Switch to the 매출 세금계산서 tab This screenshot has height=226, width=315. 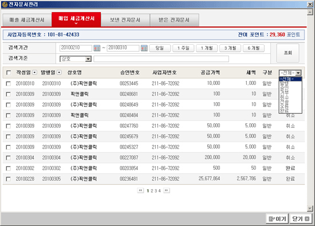[x=27, y=20]
